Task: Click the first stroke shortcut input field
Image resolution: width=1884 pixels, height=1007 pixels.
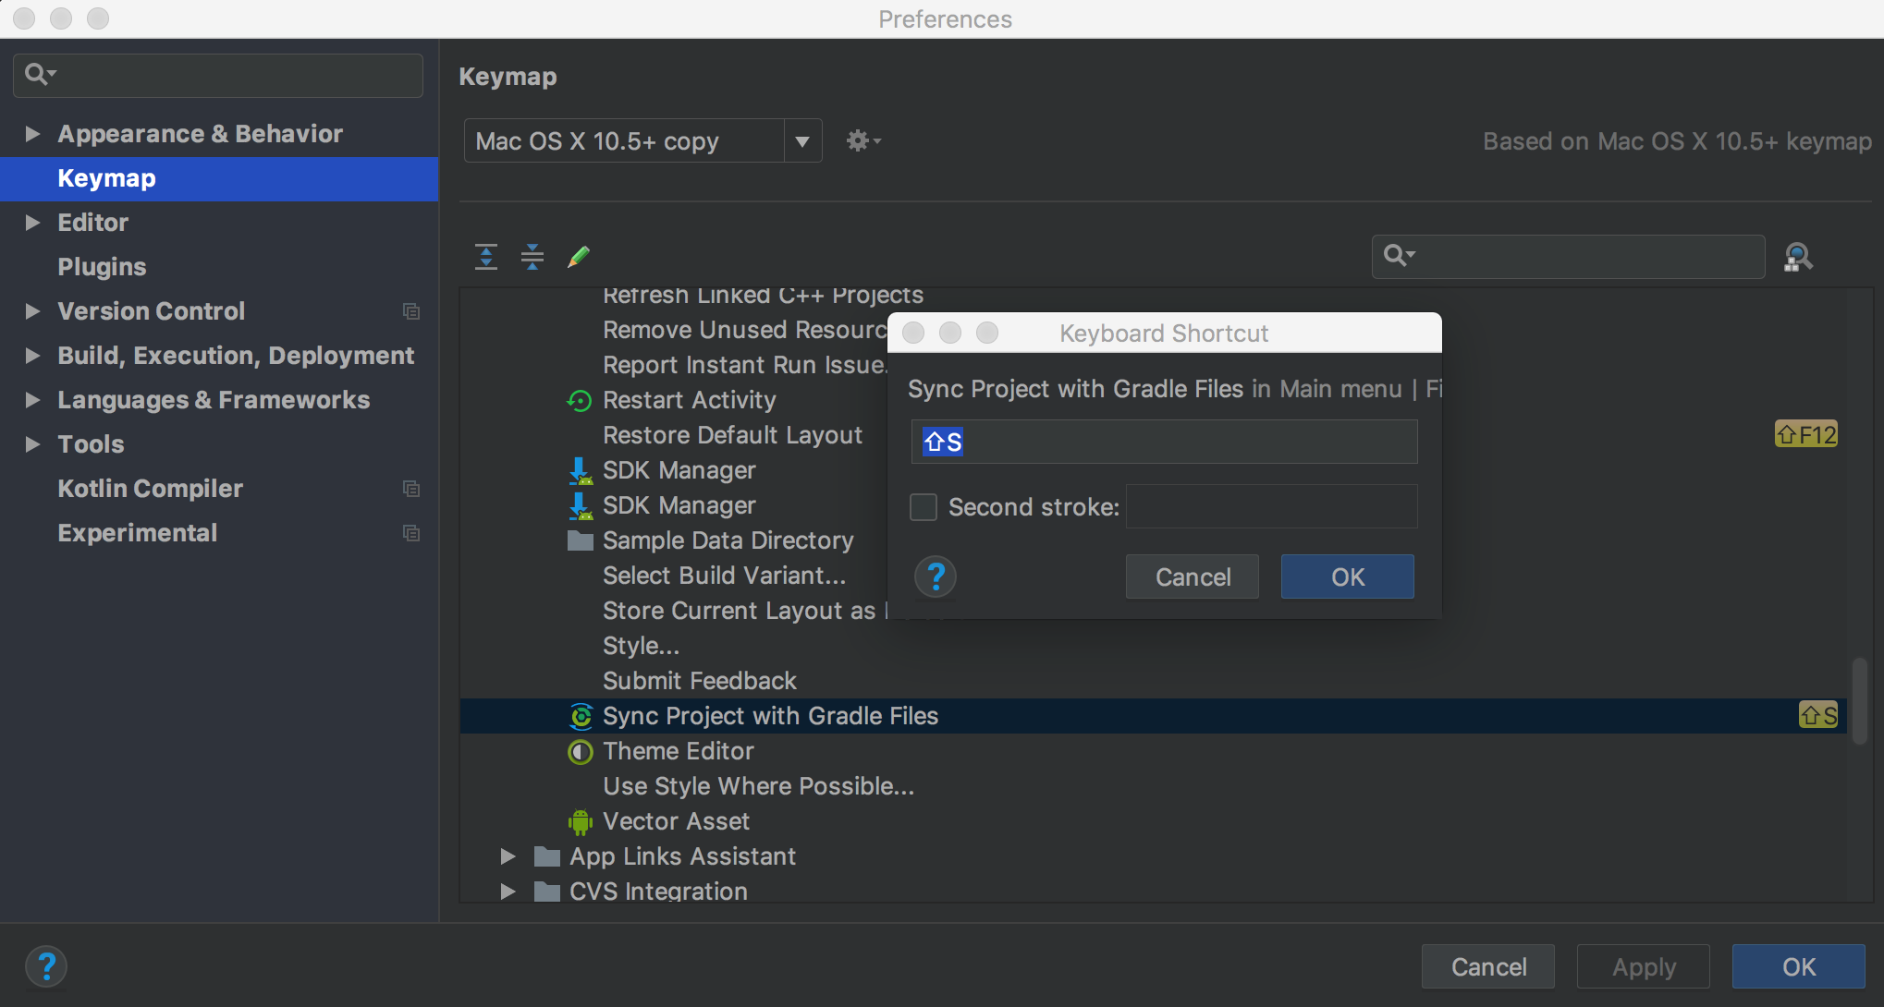Action: coord(1164,442)
